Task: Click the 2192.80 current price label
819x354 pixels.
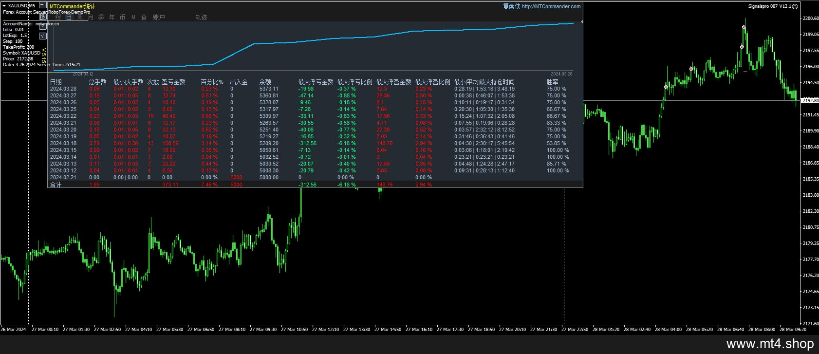Action: tap(810, 100)
